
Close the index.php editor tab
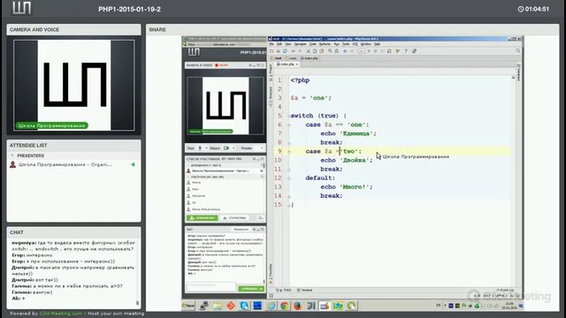pyautogui.click(x=297, y=64)
